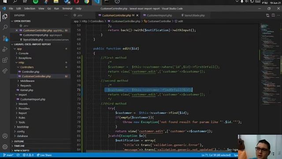Click synchronize changes icon in status bar
Screen dimensions: 282x159
(x=18, y=155)
